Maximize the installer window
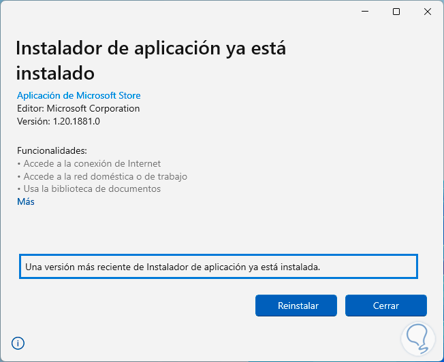444x362 pixels. point(396,12)
